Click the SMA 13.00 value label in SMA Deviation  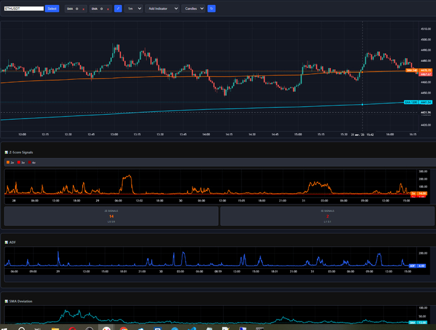point(418,323)
